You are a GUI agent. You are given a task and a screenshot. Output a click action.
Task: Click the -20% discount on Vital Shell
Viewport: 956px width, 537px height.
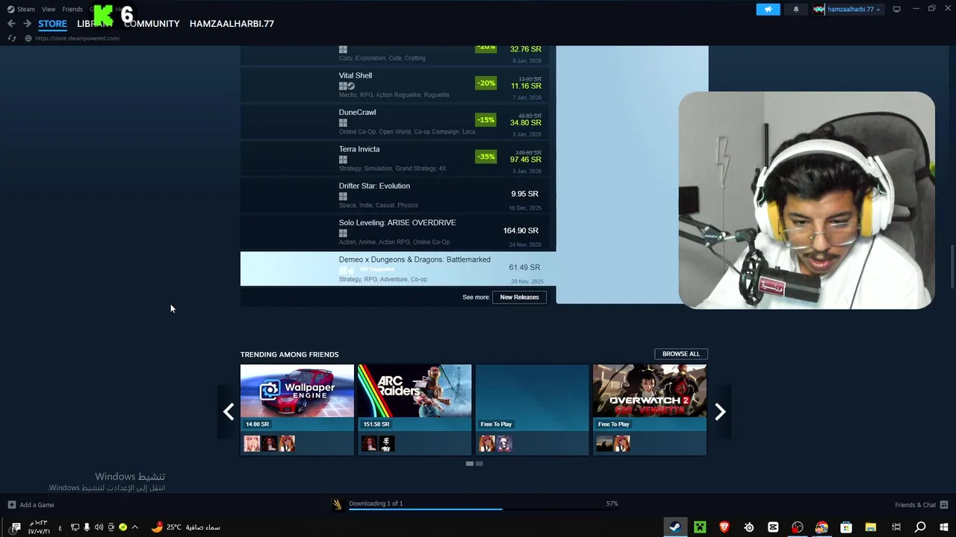point(485,83)
